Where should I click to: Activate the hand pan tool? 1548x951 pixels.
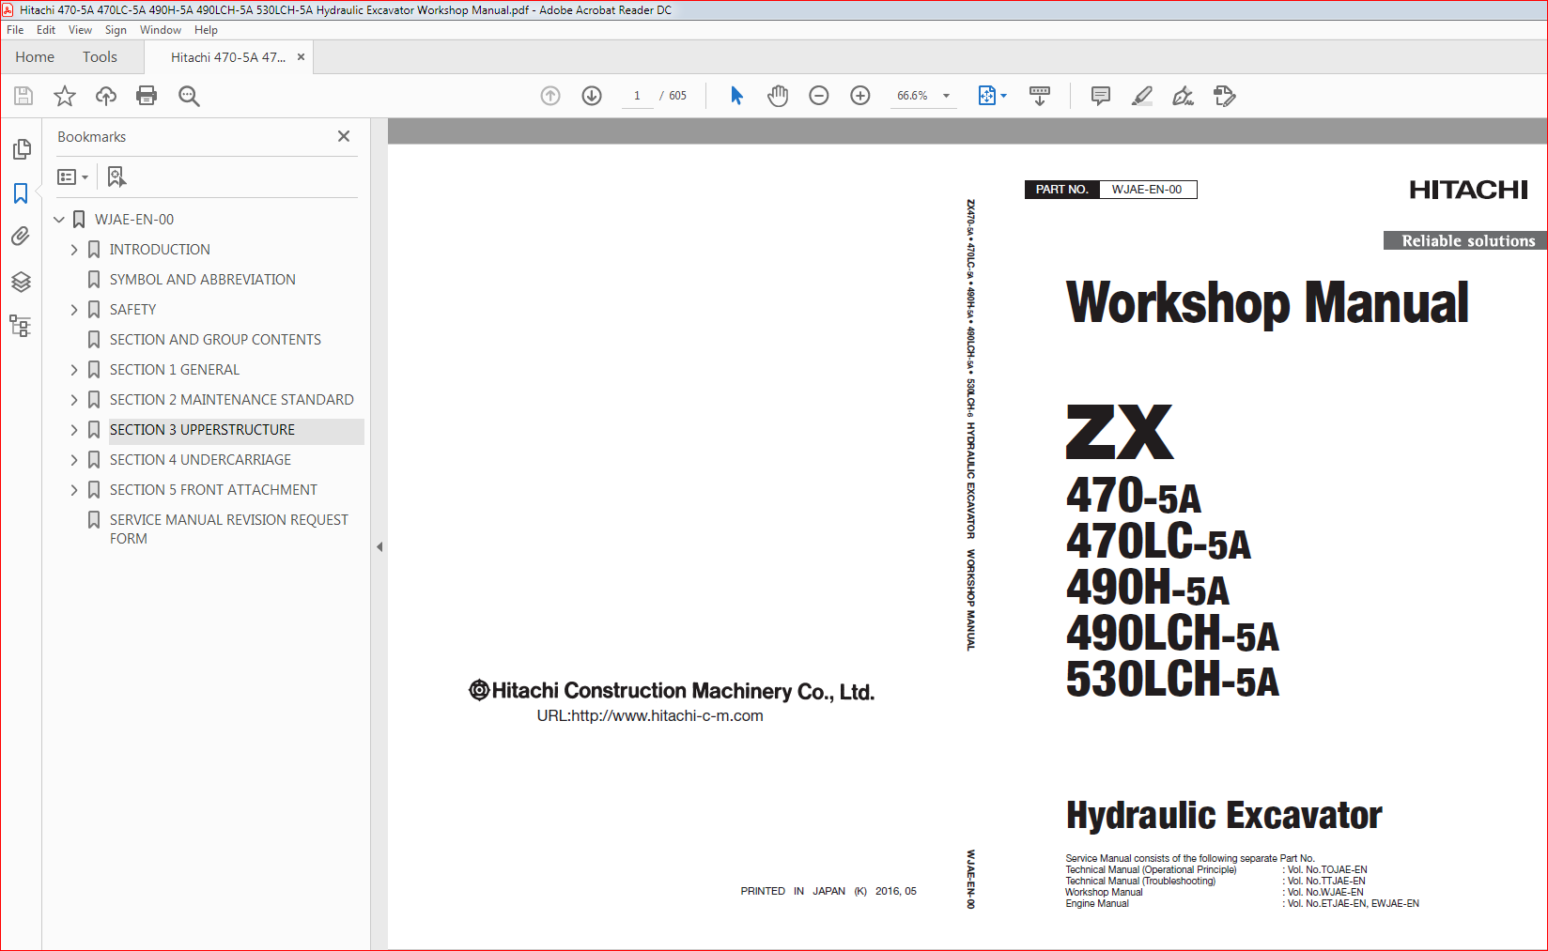[778, 96]
